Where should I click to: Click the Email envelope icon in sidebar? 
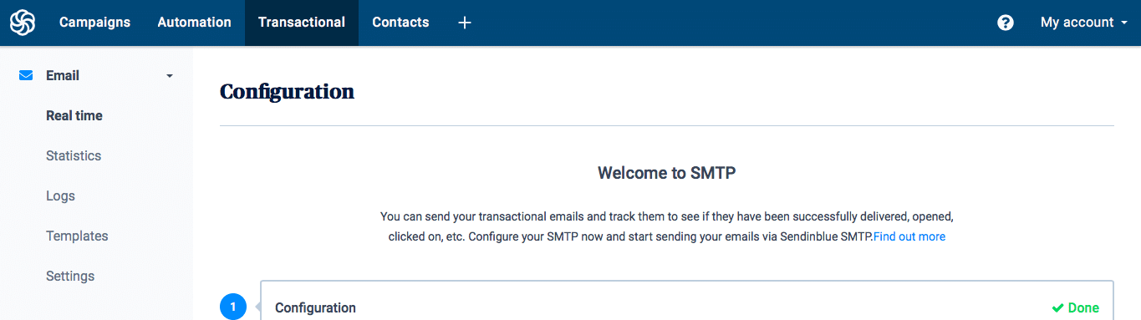[26, 75]
